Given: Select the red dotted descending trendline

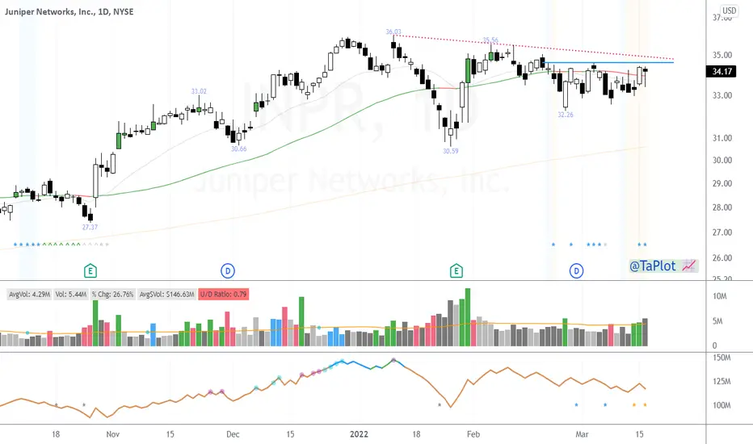Looking at the screenshot, I should (533, 47).
